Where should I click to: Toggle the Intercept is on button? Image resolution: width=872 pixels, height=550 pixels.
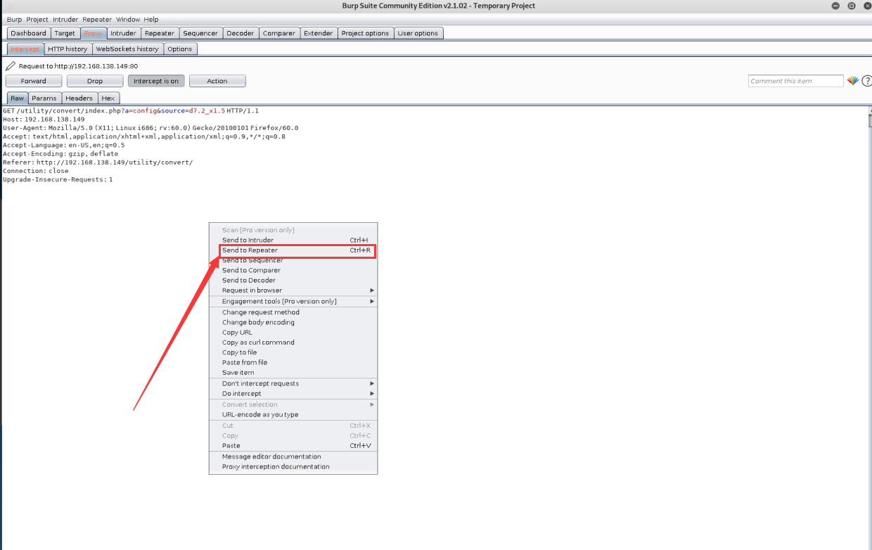pos(156,81)
